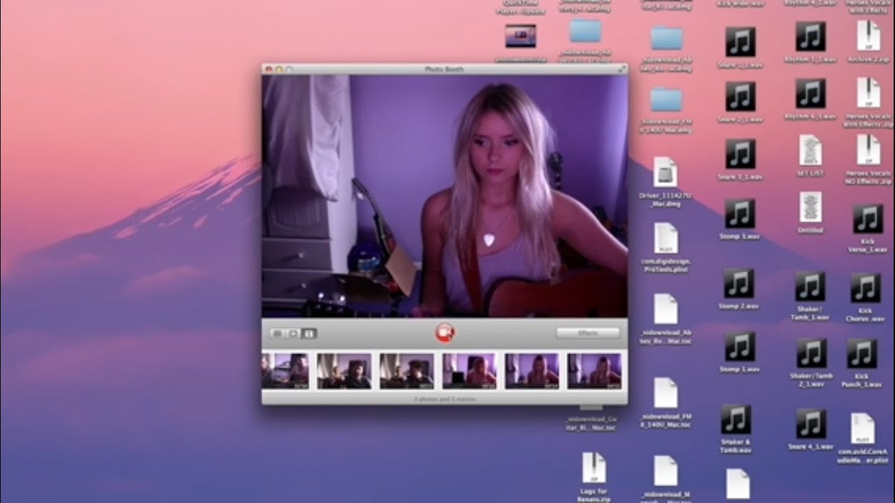Viewport: 895px width, 503px height.
Task: Start recording with the red video button
Action: (445, 333)
